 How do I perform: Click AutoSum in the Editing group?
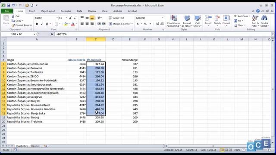(x=241, y=16)
